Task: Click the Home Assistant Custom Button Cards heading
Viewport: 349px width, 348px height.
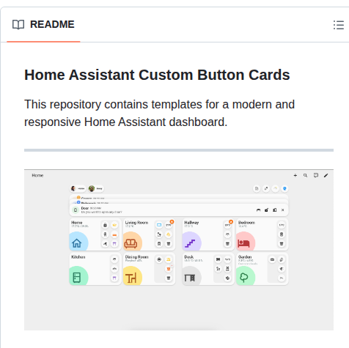Action: (x=157, y=75)
